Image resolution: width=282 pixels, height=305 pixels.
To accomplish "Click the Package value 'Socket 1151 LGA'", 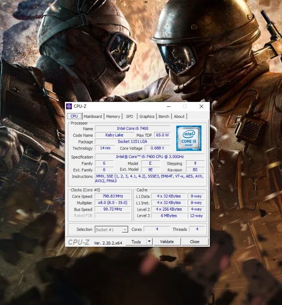I will click(133, 141).
